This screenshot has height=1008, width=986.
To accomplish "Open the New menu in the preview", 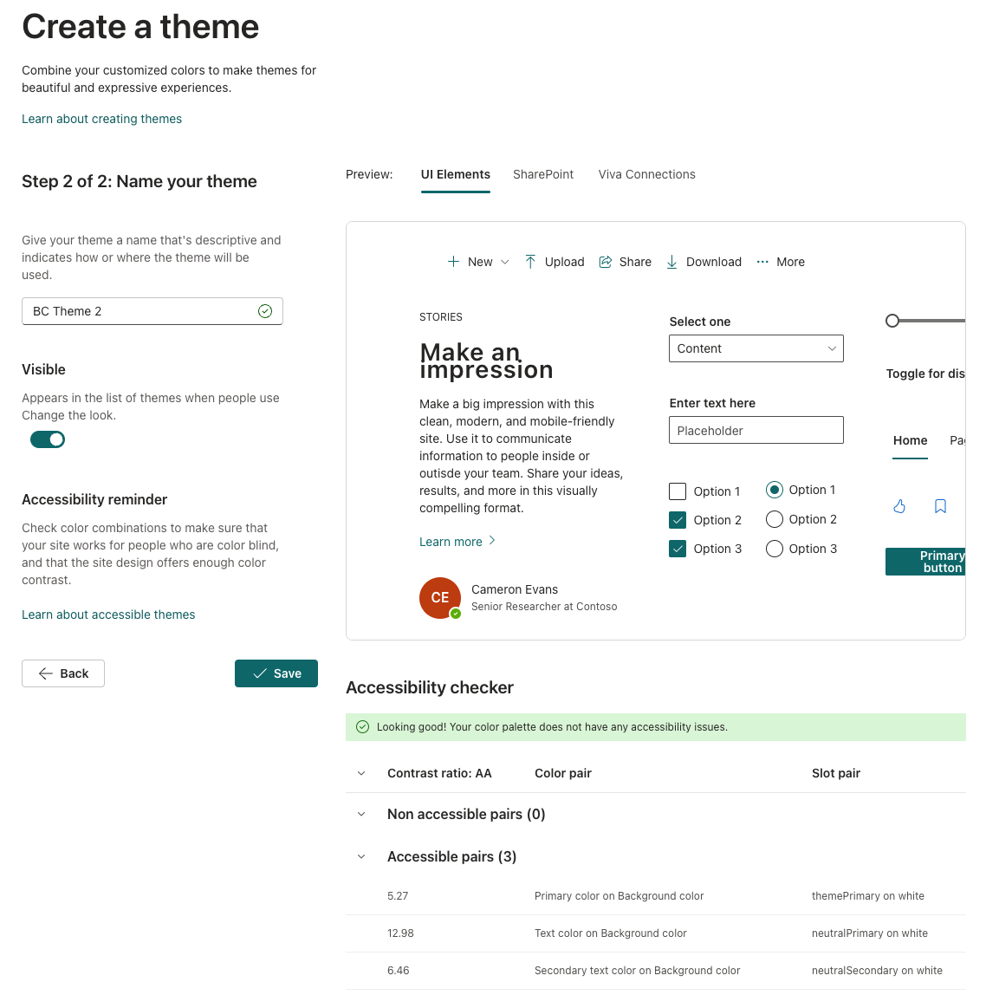I will [477, 262].
